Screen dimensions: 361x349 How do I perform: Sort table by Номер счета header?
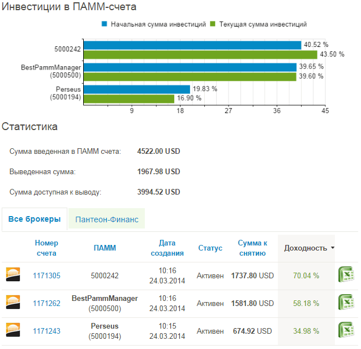click(x=46, y=248)
